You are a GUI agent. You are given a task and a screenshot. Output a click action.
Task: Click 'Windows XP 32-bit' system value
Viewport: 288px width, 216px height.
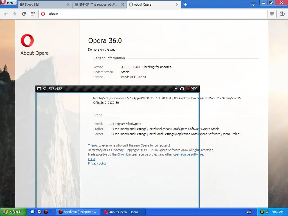pyautogui.click(x=134, y=77)
